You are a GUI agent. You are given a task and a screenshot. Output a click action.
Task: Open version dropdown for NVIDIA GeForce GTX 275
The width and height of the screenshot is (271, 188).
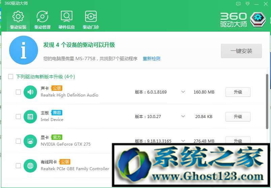tap(183, 141)
